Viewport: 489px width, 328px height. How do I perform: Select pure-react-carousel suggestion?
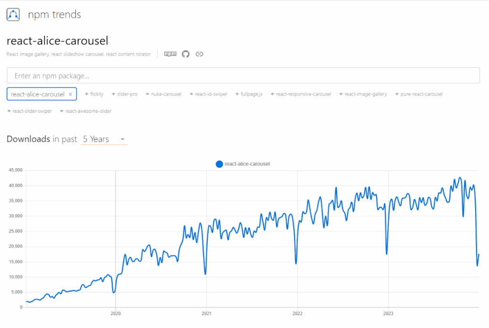(x=419, y=94)
